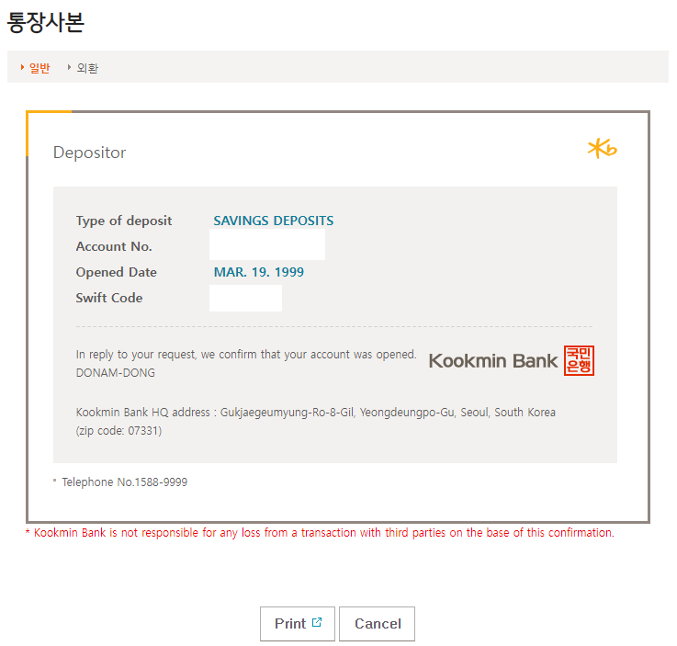677x646 pixels.
Task: Click the Depositor heading
Action: pos(89,153)
